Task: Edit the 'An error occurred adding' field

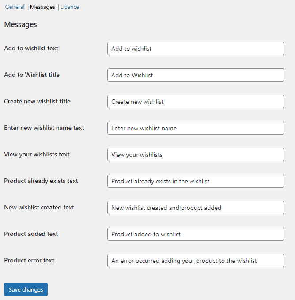Action: (x=196, y=261)
